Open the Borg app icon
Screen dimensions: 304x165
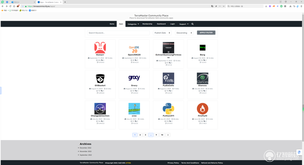(203, 47)
